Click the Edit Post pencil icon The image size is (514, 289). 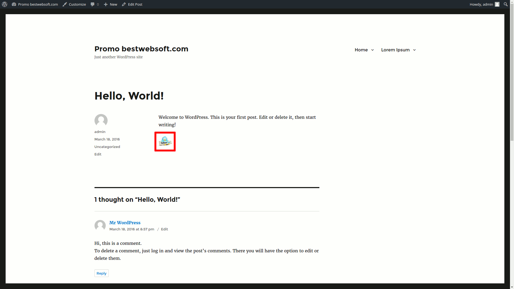pyautogui.click(x=124, y=4)
